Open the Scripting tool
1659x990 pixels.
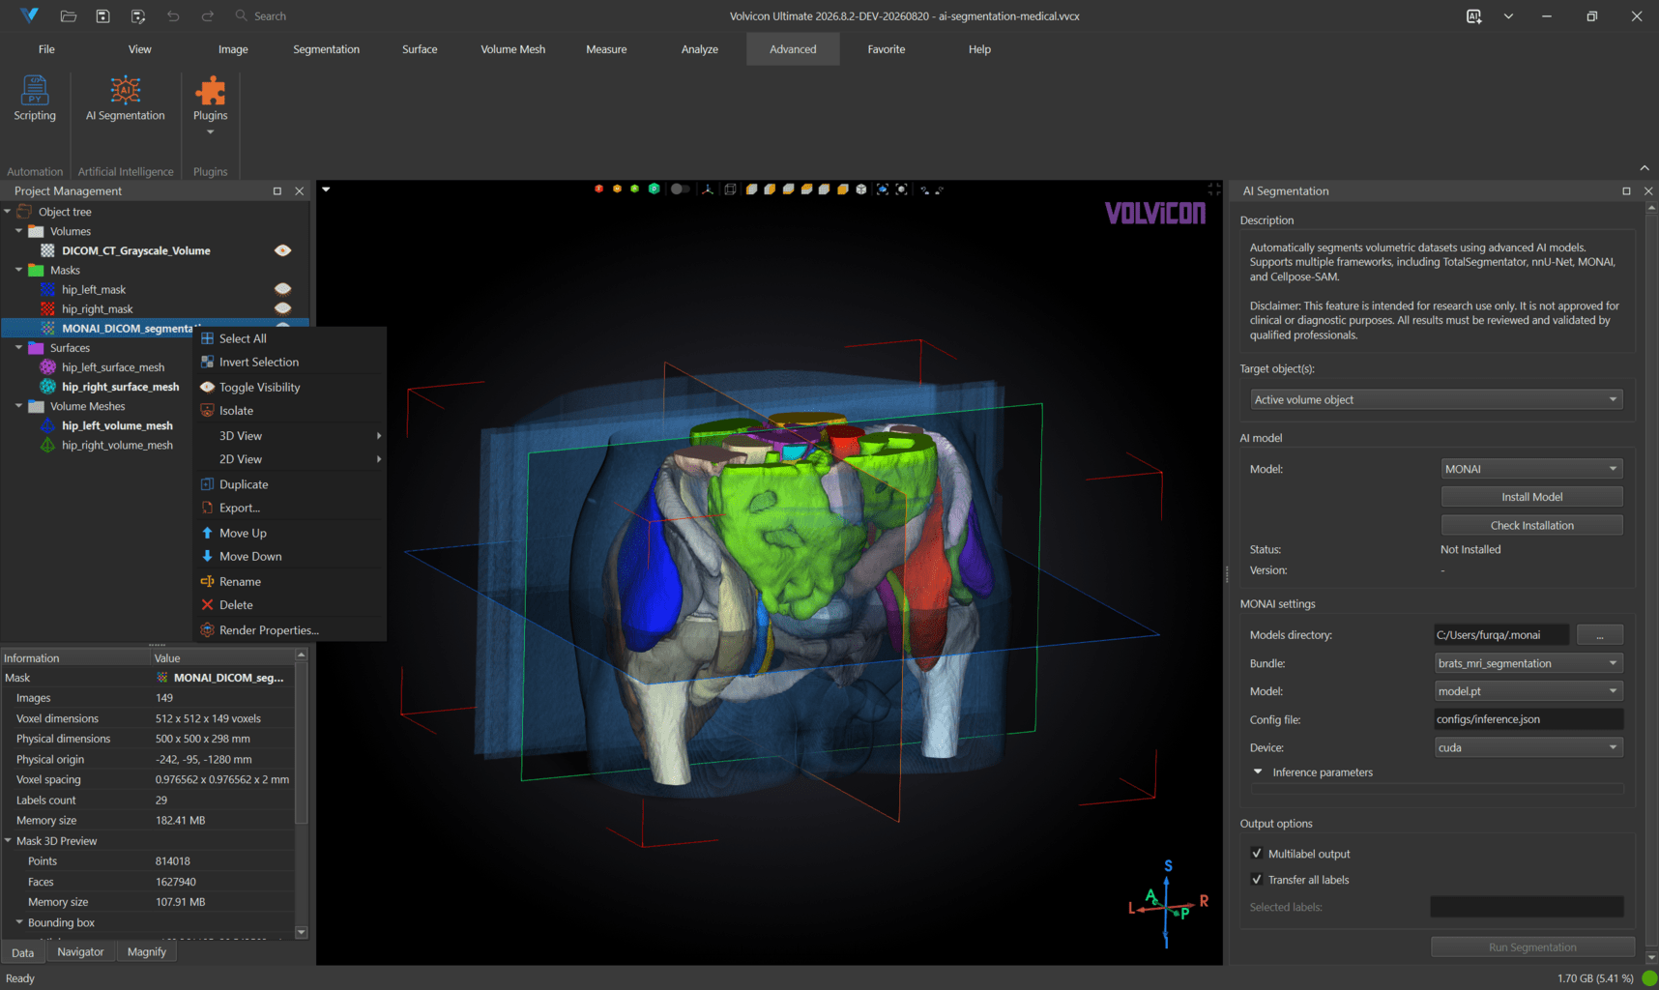coord(35,99)
